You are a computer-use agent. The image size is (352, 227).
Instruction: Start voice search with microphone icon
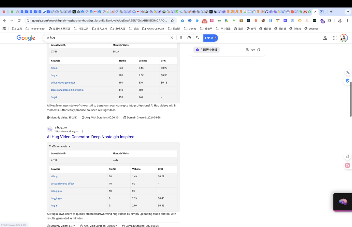pyautogui.click(x=181, y=38)
